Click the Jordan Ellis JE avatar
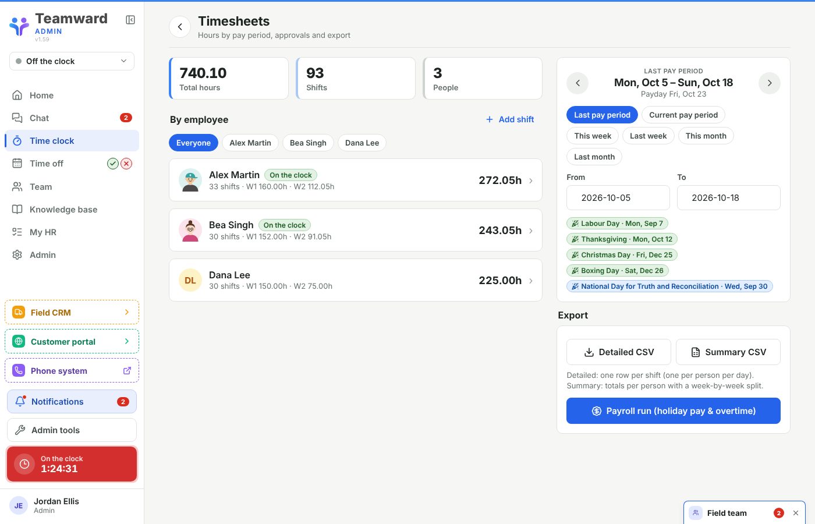Screen dimensions: 815x524 (19, 506)
